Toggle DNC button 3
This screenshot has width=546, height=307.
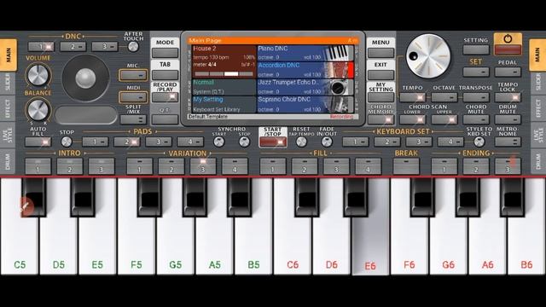pos(104,47)
